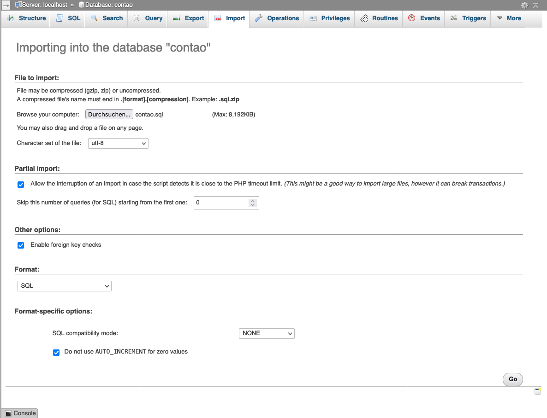This screenshot has height=418, width=547.
Task: Click the Search magnifier icon
Action: pos(94,18)
